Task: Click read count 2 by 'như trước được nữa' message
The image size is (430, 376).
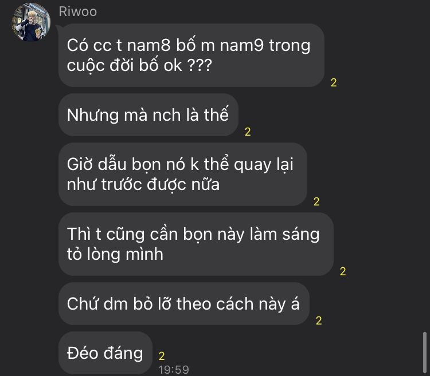Action: (316, 201)
